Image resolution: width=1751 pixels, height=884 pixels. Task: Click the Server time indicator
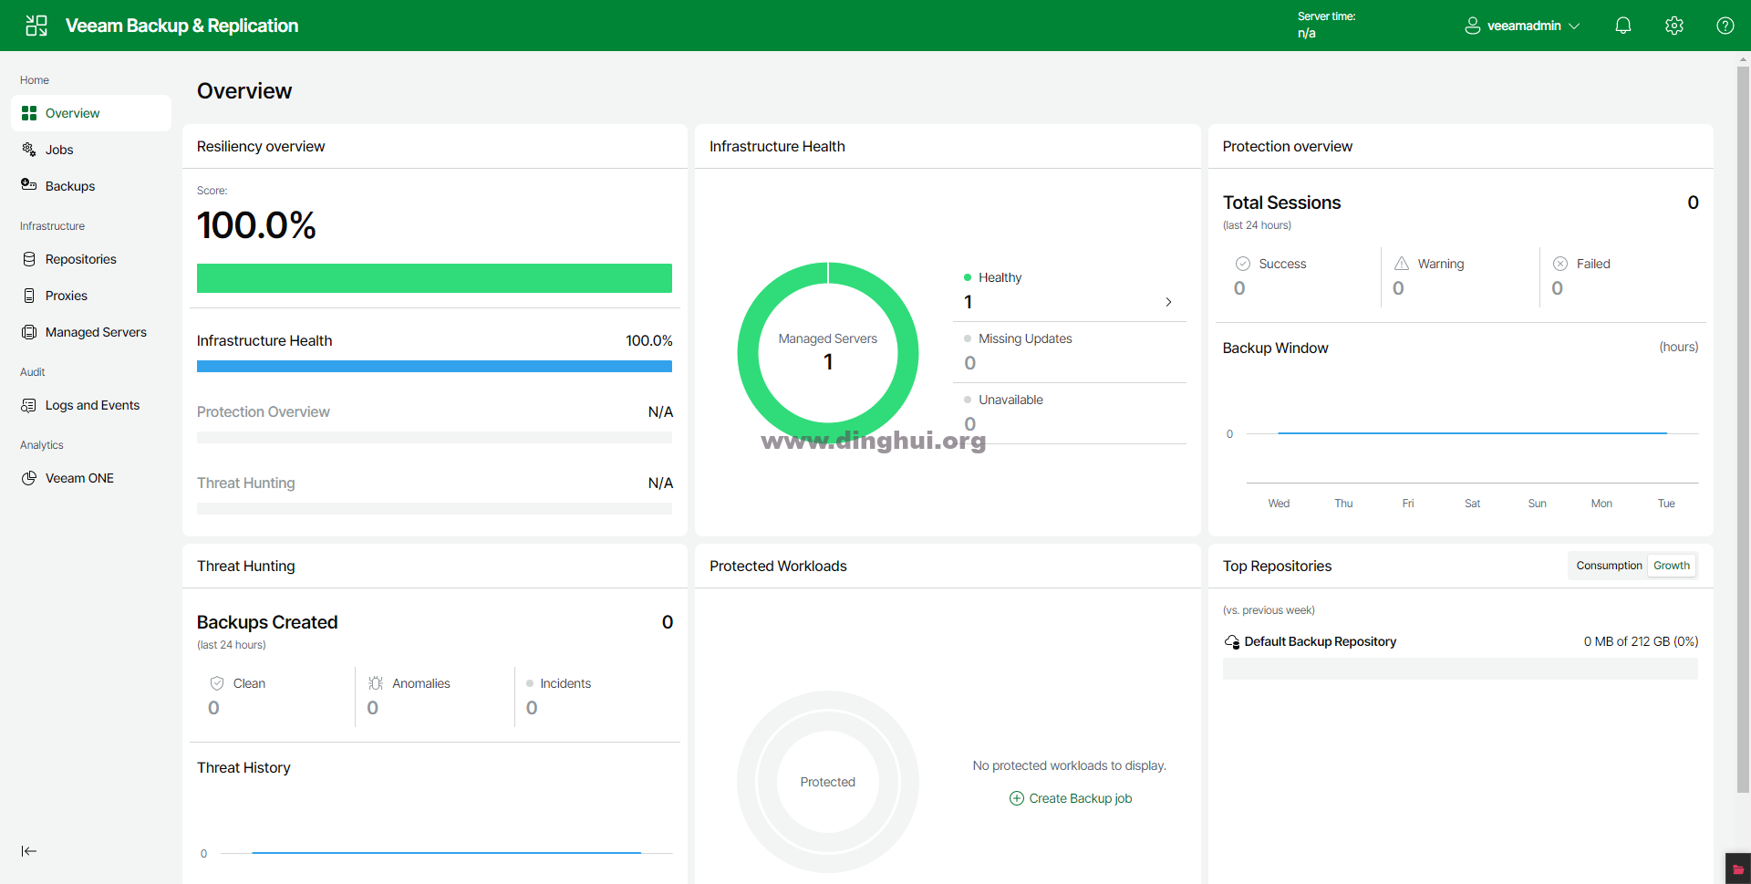[x=1326, y=26]
